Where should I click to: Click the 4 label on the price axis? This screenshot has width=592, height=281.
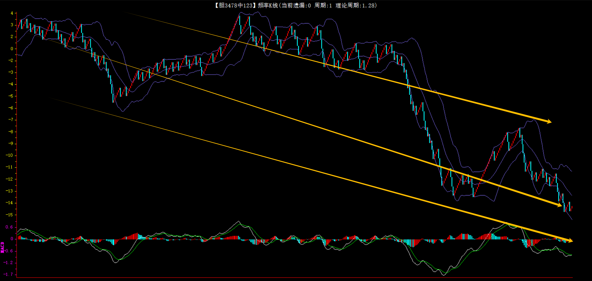[x=12, y=13]
